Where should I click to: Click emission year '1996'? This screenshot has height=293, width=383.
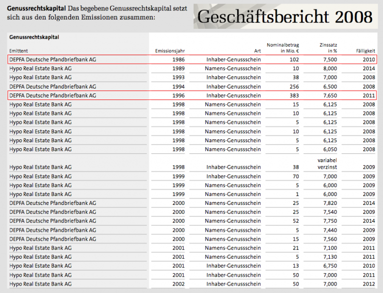coord(179,96)
